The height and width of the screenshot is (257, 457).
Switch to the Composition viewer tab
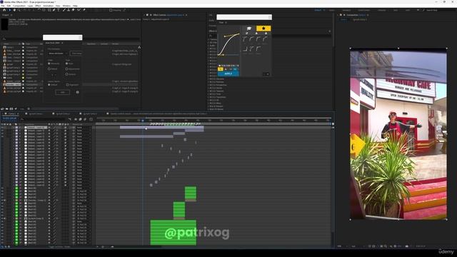tap(356, 15)
